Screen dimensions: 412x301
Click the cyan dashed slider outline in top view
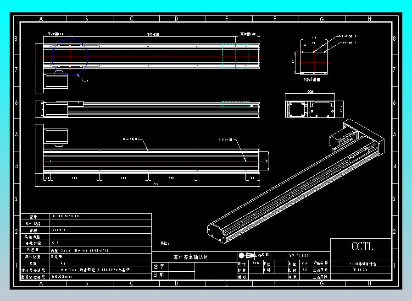pyautogui.click(x=236, y=56)
